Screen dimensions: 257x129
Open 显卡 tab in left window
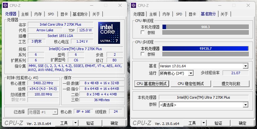64,14
